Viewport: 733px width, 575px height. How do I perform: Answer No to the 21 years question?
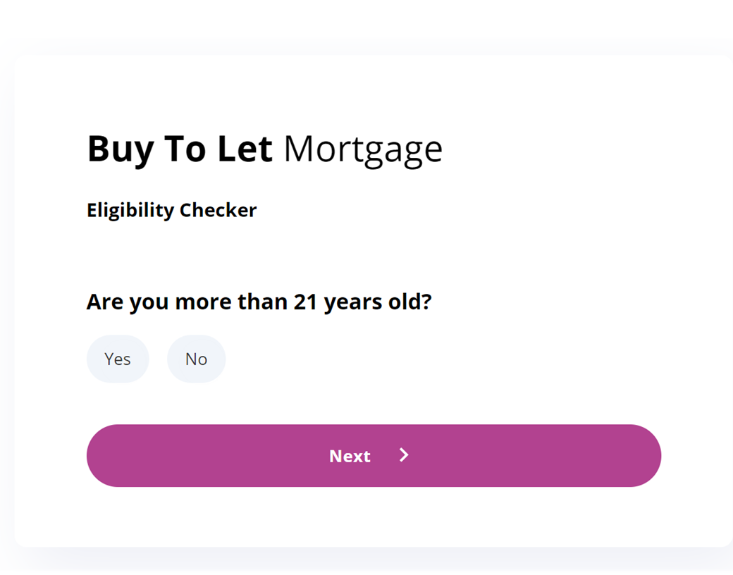[x=197, y=359]
